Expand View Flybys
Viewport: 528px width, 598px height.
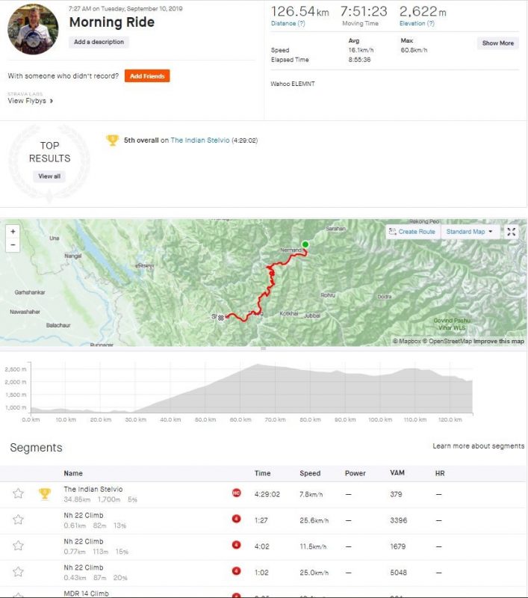coord(31,100)
